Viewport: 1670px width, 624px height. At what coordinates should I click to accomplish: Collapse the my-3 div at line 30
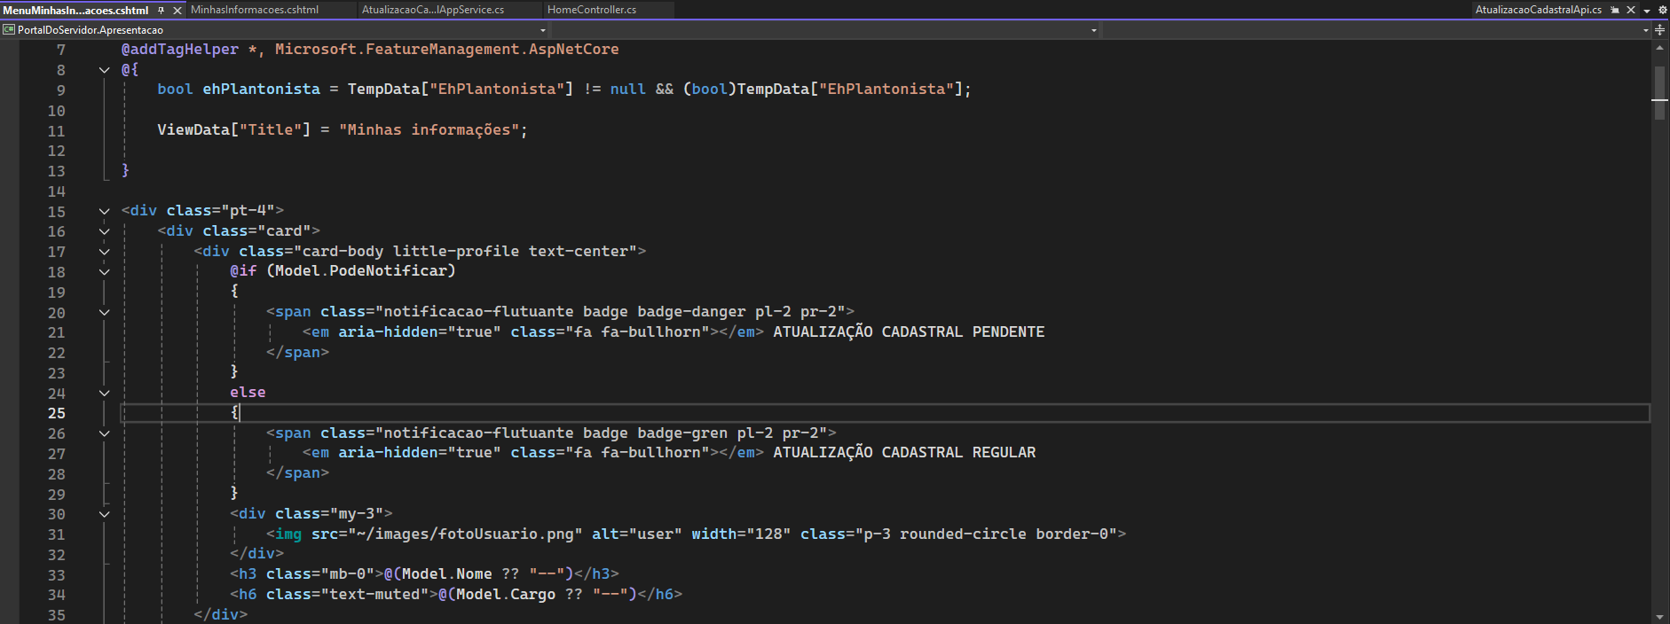click(104, 514)
